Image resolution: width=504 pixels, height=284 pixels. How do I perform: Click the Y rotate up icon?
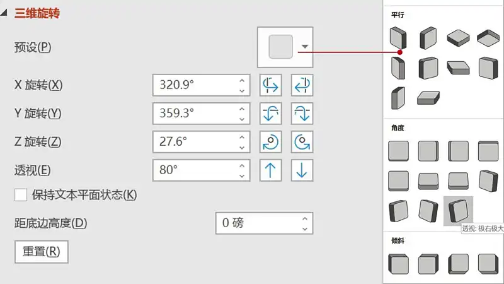click(270, 114)
